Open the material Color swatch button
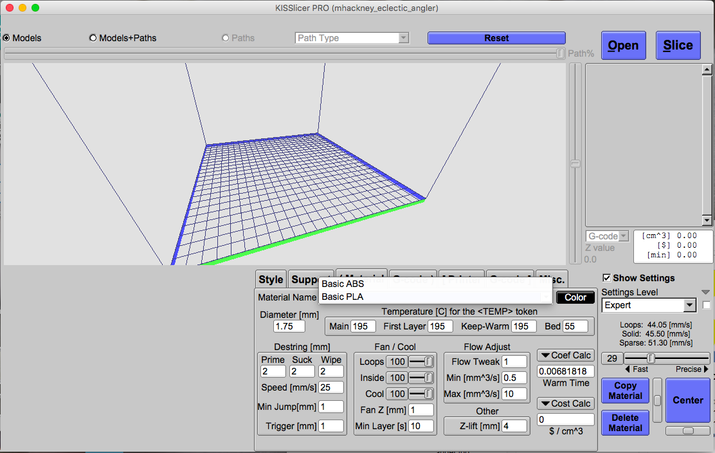This screenshot has width=715, height=453. coord(575,297)
